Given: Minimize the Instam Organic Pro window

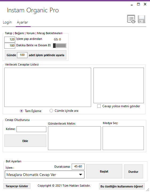Looking at the screenshot, I should tap(132, 4).
